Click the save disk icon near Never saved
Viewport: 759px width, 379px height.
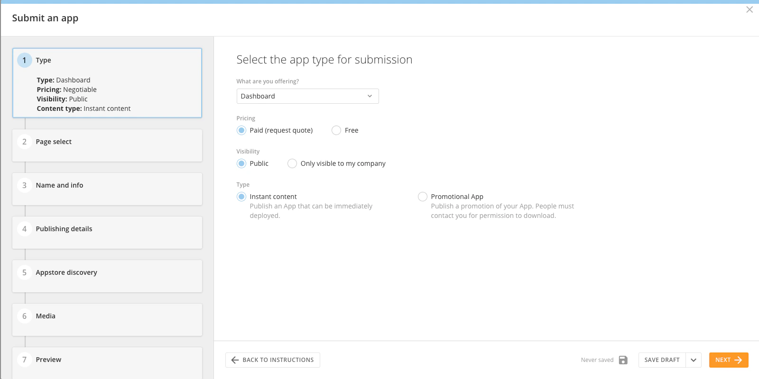point(623,360)
